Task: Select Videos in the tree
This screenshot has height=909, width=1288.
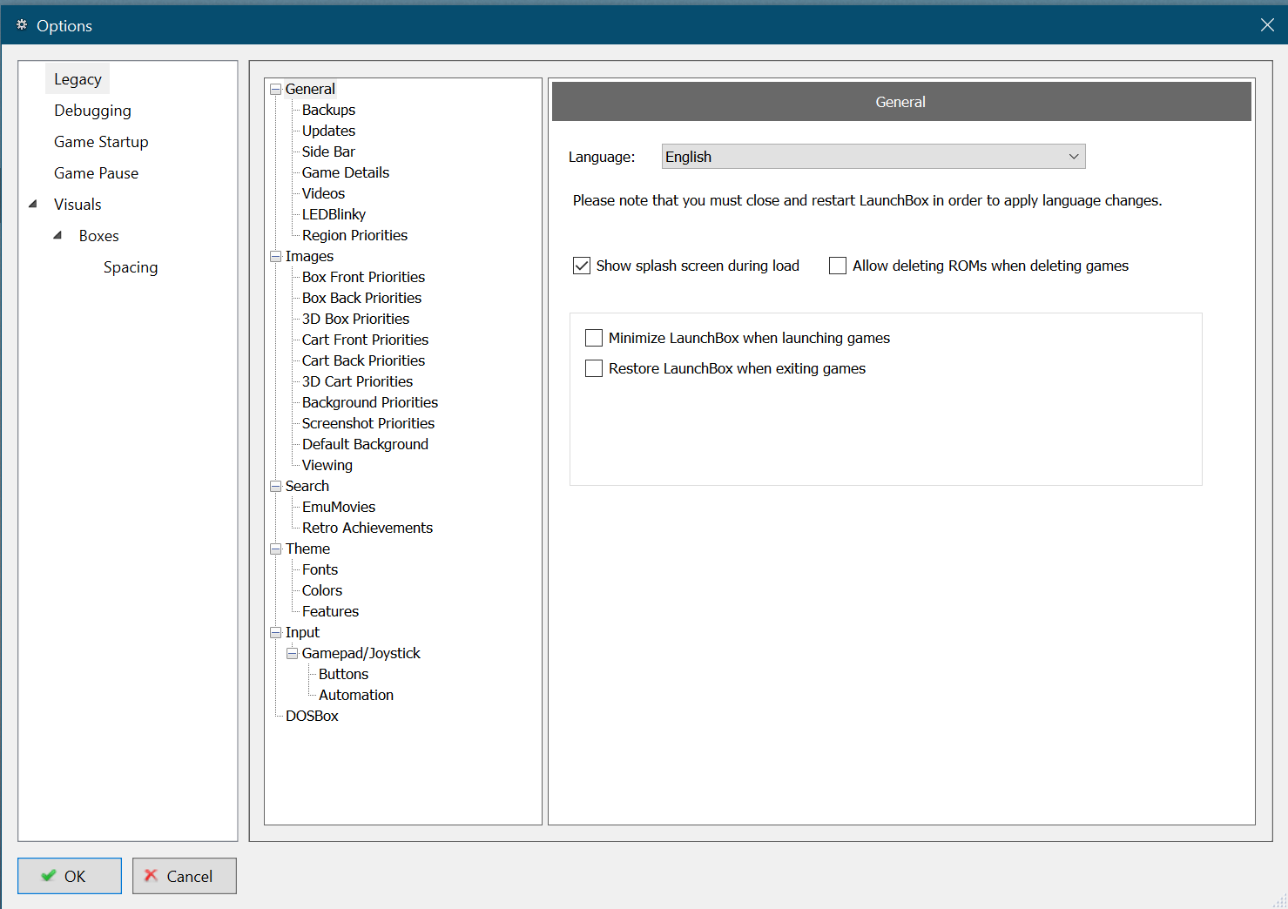Action: (323, 193)
